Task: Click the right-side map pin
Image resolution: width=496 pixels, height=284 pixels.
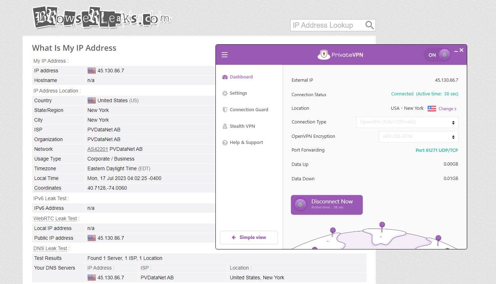Action: (438, 240)
